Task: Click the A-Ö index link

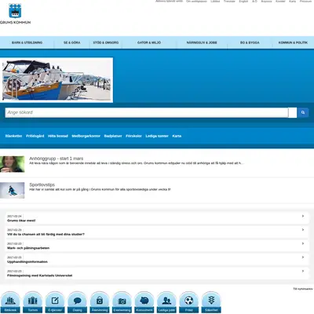Action: point(254,2)
